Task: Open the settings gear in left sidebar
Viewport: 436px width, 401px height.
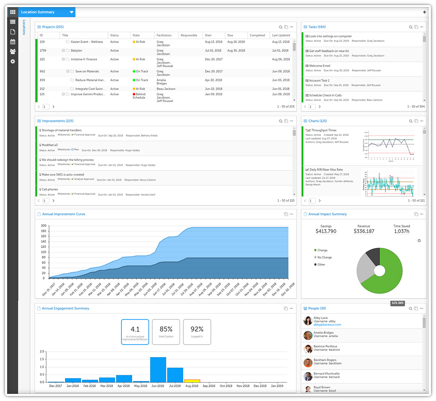Action: point(13,61)
